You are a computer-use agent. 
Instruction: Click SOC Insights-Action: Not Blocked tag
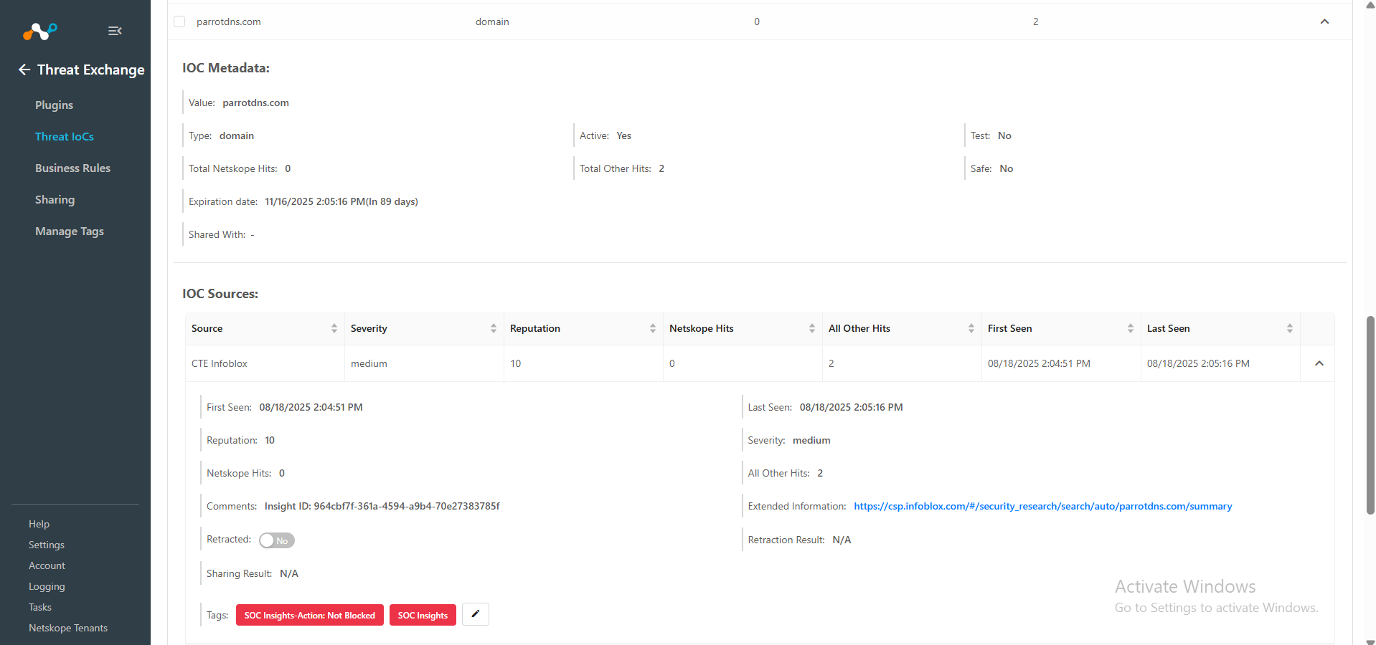click(x=310, y=615)
